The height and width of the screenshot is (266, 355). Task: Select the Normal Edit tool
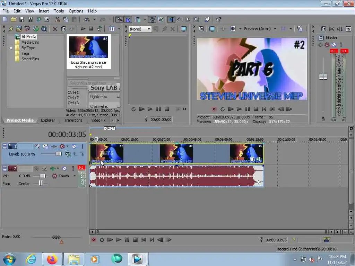pyautogui.click(x=171, y=19)
